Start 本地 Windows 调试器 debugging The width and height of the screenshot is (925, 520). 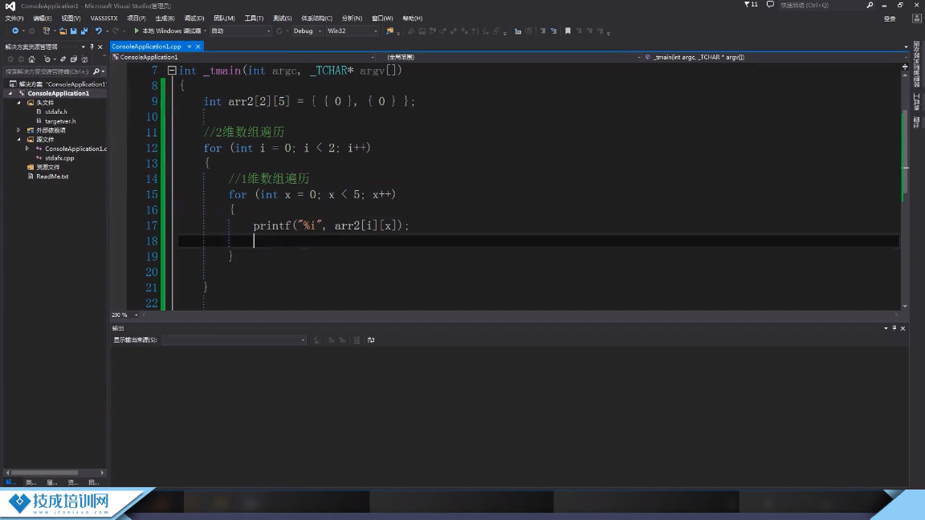[x=167, y=30]
